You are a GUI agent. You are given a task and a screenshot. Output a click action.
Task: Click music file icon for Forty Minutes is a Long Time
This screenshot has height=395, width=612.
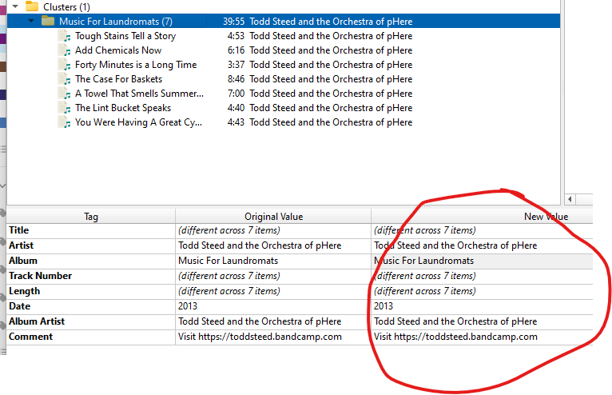(x=65, y=65)
